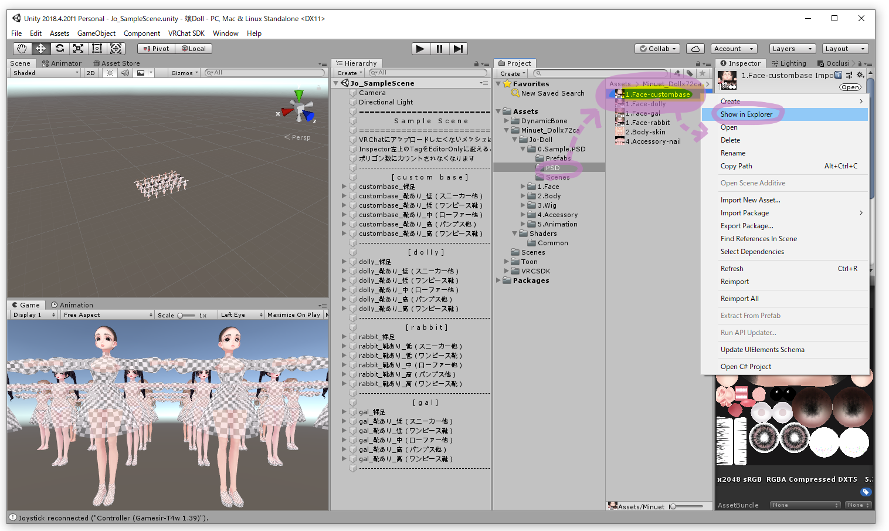The image size is (889, 531).
Task: Toggle Maximize On Play
Action: click(x=294, y=314)
